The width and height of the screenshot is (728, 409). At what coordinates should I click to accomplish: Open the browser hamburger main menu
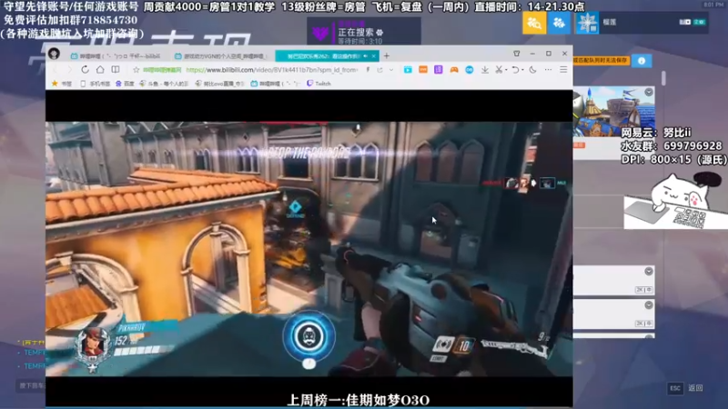click(x=563, y=70)
